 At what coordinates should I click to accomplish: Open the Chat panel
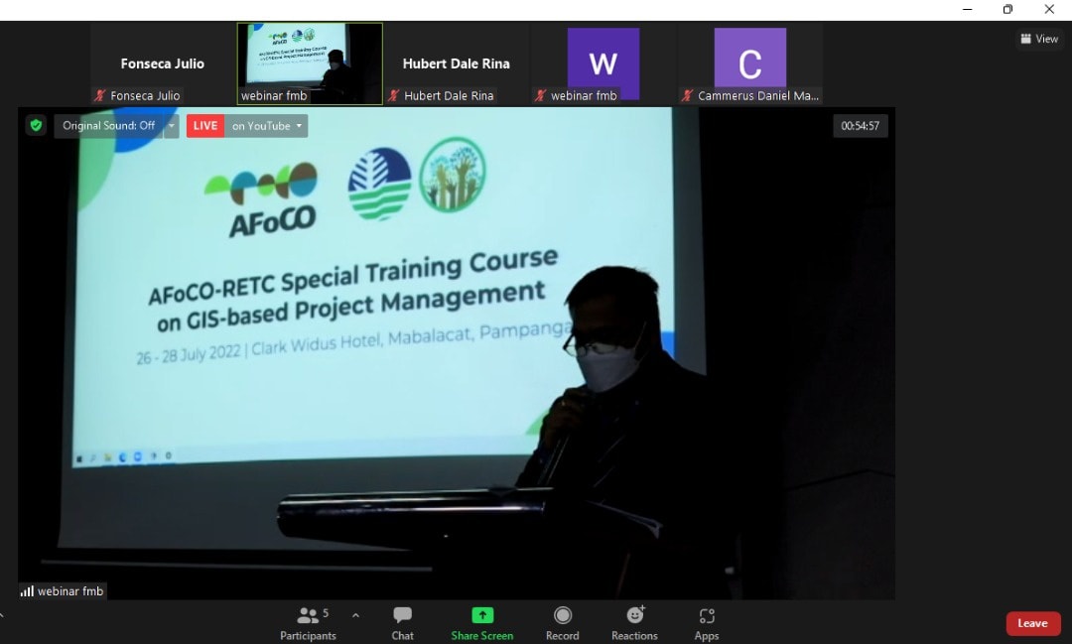tap(402, 623)
